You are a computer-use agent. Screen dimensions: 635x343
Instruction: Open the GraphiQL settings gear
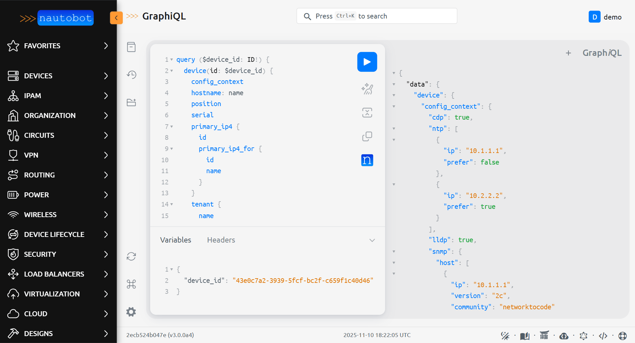(131, 312)
